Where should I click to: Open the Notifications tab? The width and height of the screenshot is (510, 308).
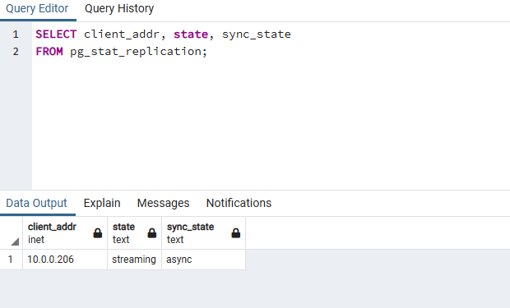pos(239,203)
